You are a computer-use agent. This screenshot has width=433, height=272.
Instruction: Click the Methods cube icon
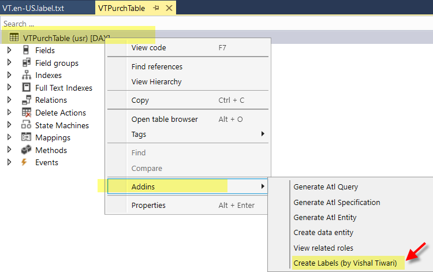(x=26, y=150)
